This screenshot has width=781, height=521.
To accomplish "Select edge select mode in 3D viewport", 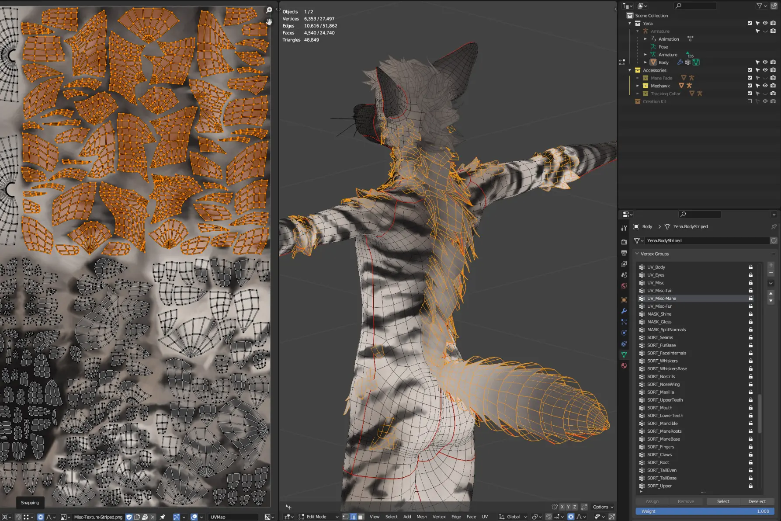I will (353, 517).
